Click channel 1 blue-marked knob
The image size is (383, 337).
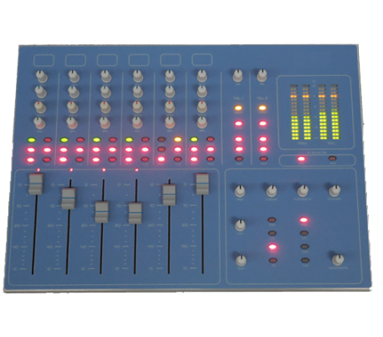[41, 91]
